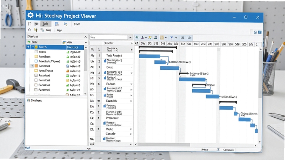Click the blue filter funnel icon on the Gantt toolbar
285x160 pixels.
171,38
